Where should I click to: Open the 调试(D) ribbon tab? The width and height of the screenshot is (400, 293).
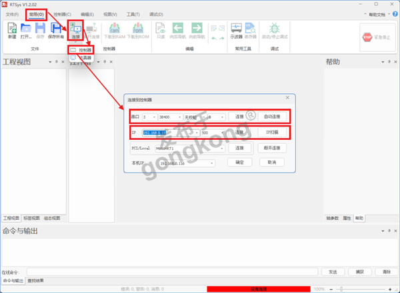pos(156,14)
